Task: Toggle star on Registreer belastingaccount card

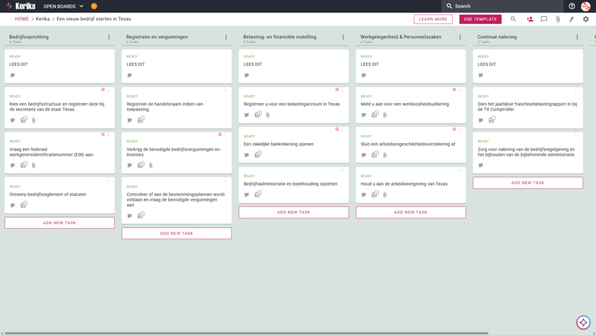Action: click(x=337, y=89)
